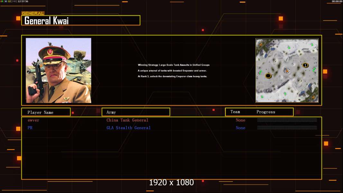Click PR's loading progress bar
Viewport: 343px width, 193px height.
(287, 128)
